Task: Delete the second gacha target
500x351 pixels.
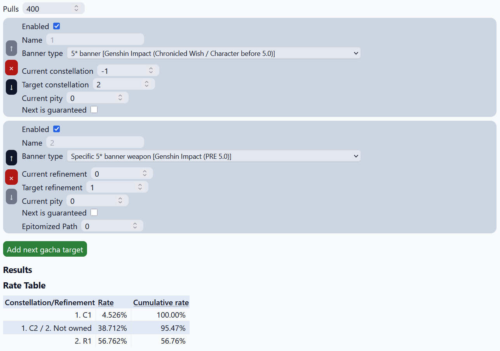Action: pyautogui.click(x=11, y=177)
